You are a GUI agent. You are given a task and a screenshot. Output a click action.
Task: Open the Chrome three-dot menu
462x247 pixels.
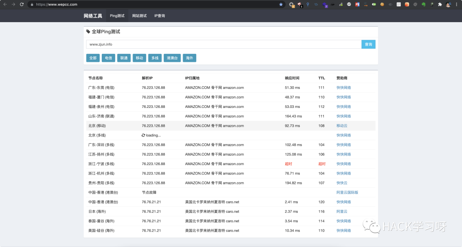(456, 4)
